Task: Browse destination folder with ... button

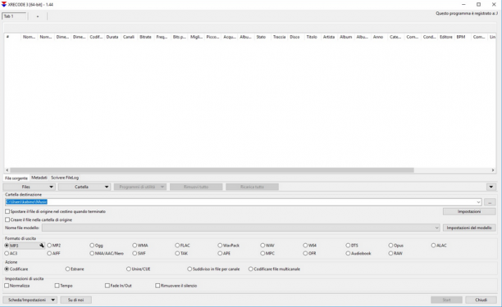Action: (x=490, y=202)
